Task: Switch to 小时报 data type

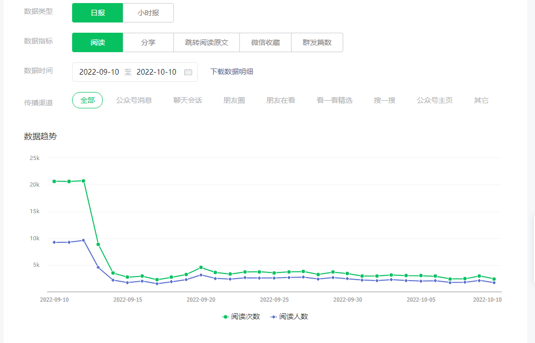Action: [x=148, y=13]
